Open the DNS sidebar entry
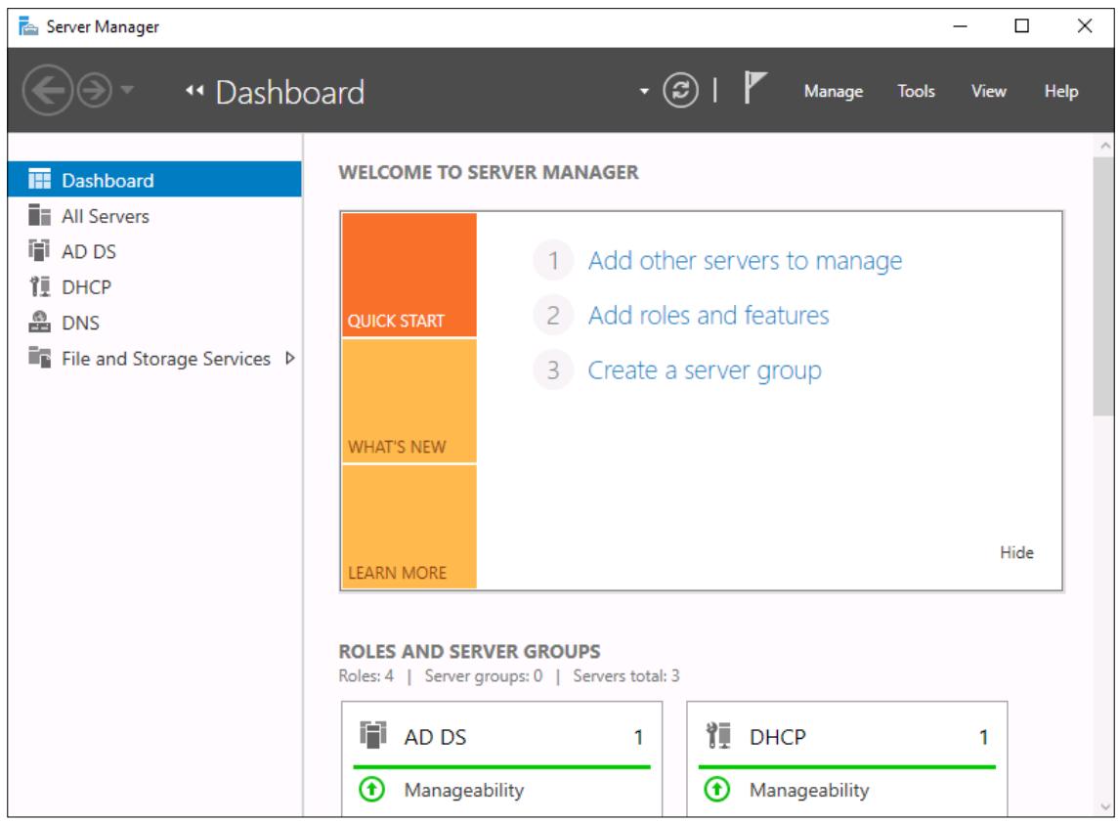This screenshot has width=1118, height=823. point(80,324)
